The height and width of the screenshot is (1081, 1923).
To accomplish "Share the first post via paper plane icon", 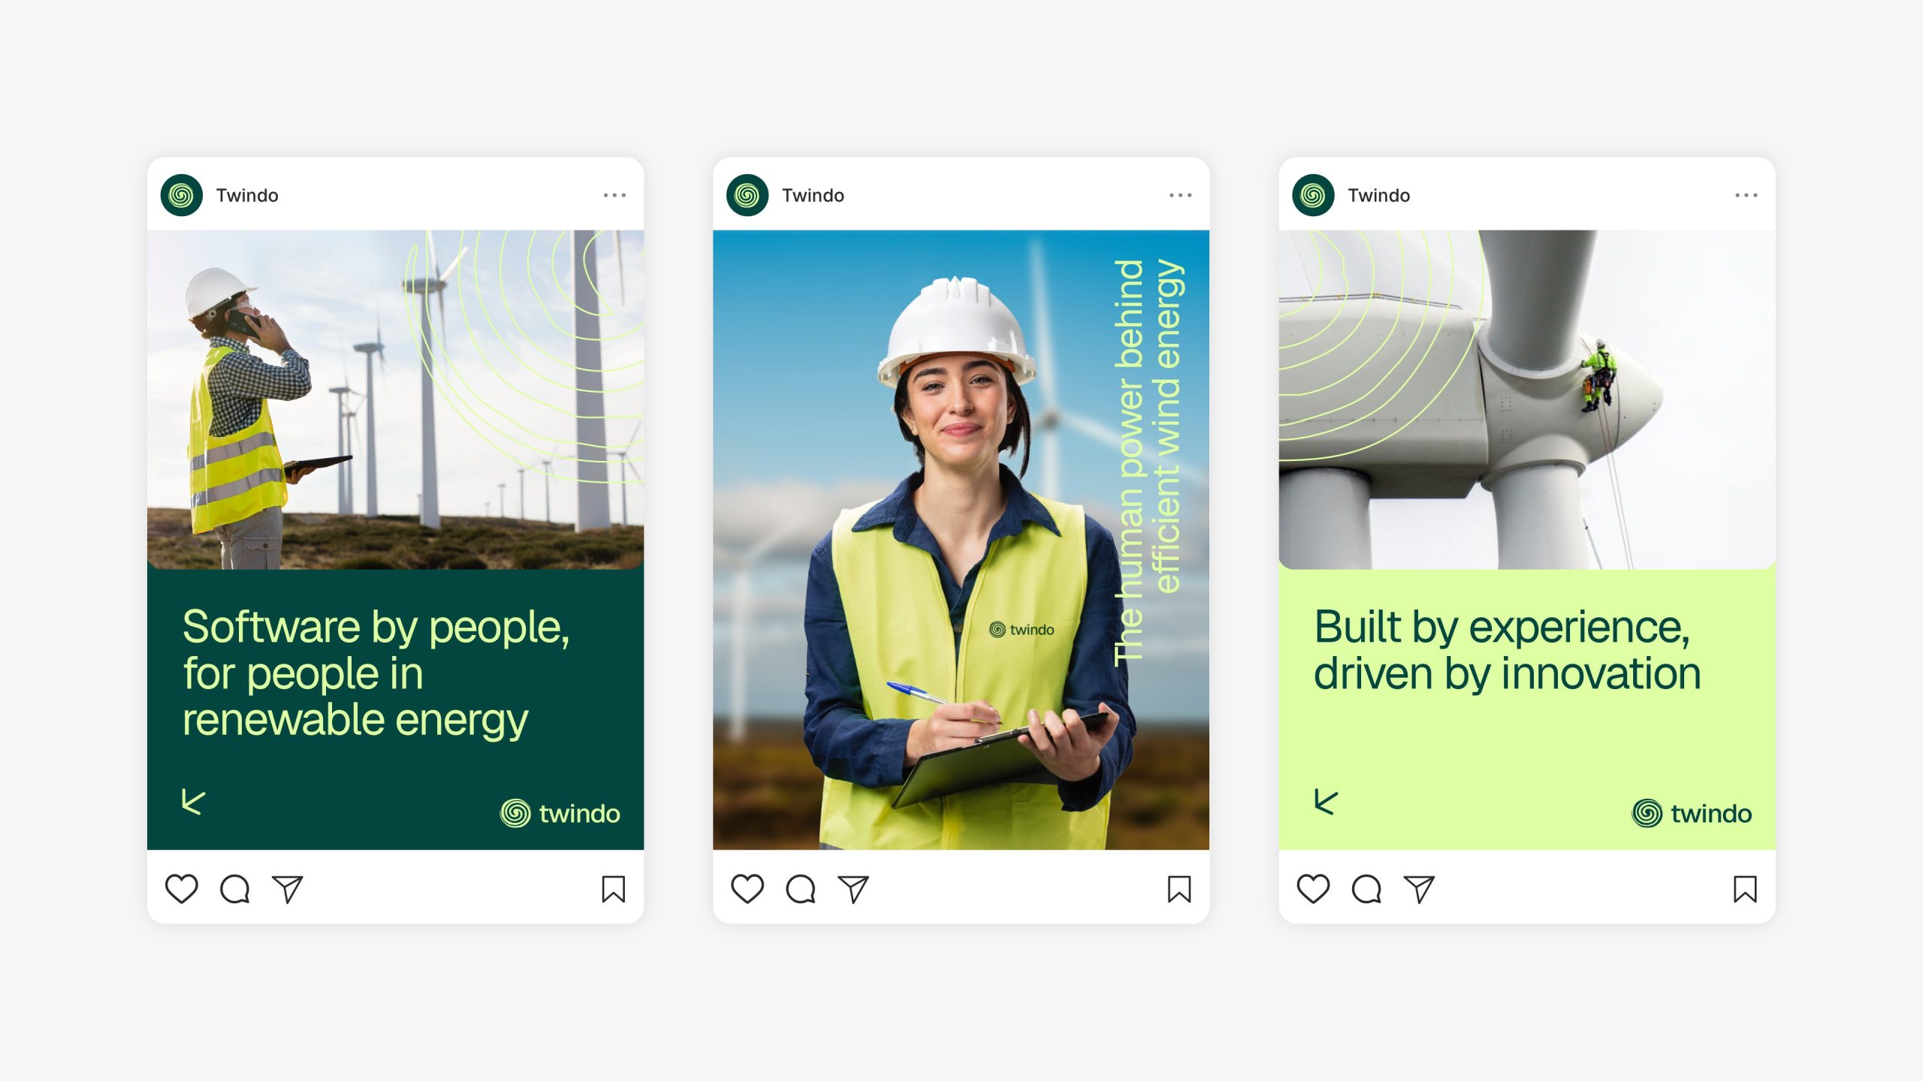I will [288, 889].
